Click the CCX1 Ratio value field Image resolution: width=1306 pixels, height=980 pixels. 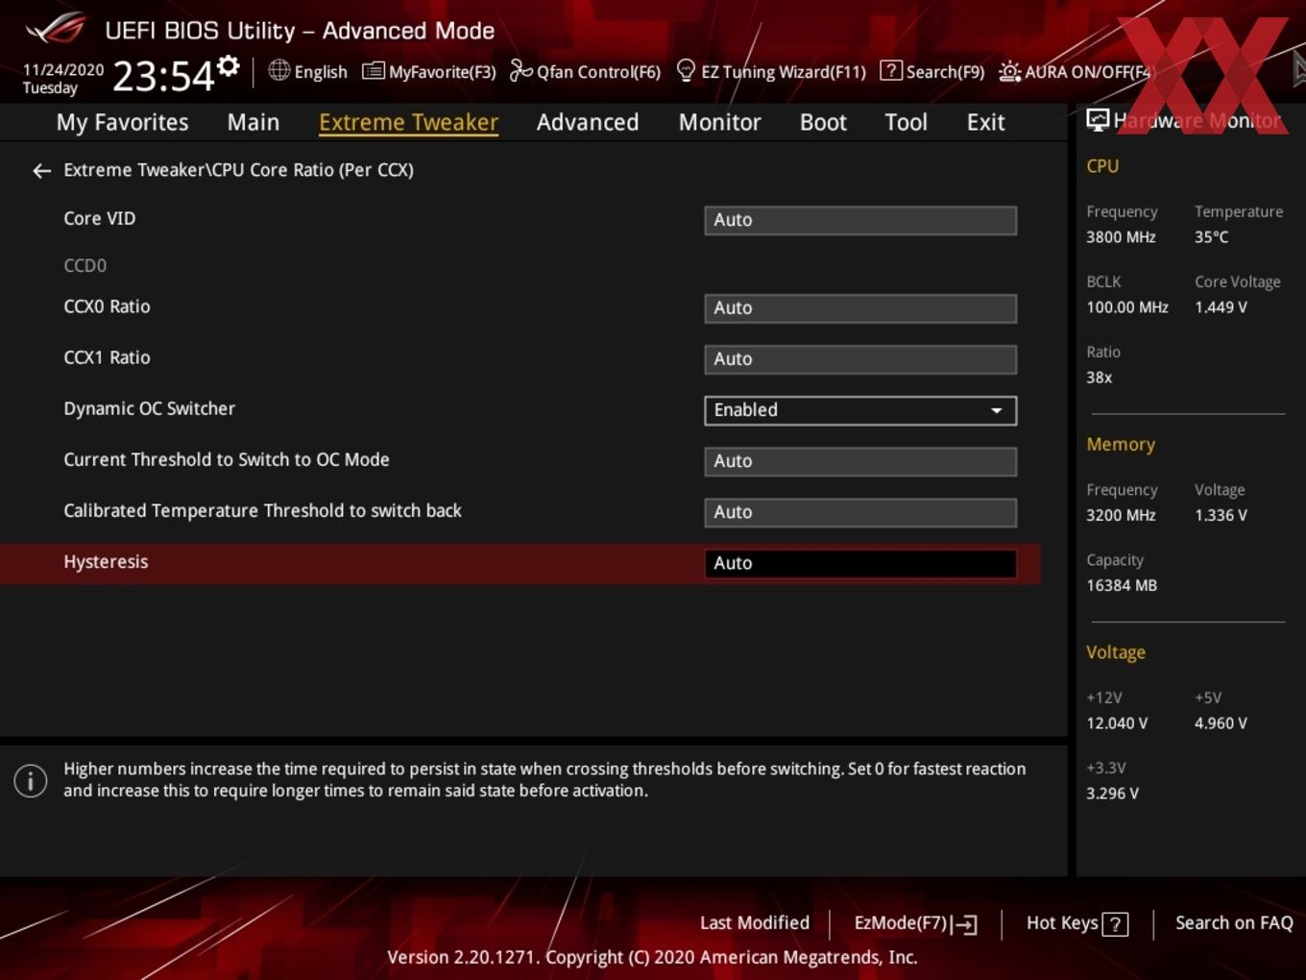click(x=860, y=359)
